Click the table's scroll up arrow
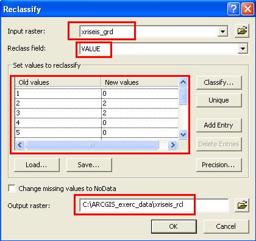Viewport: 256px width, 241px height. (x=183, y=82)
